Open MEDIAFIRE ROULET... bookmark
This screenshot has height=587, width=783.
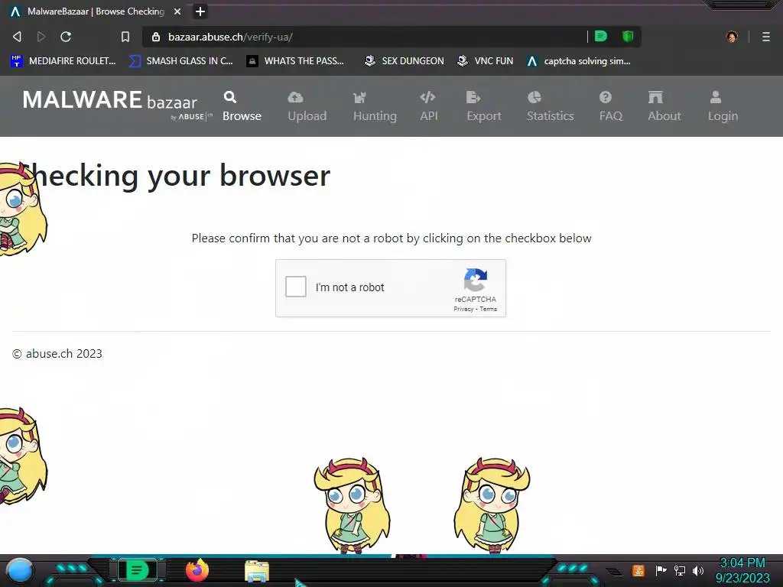point(63,61)
